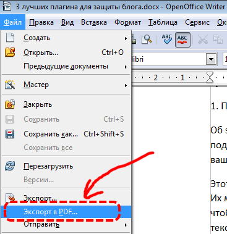
Task: Click the Закрыть folder icon
Action: tap(10, 104)
